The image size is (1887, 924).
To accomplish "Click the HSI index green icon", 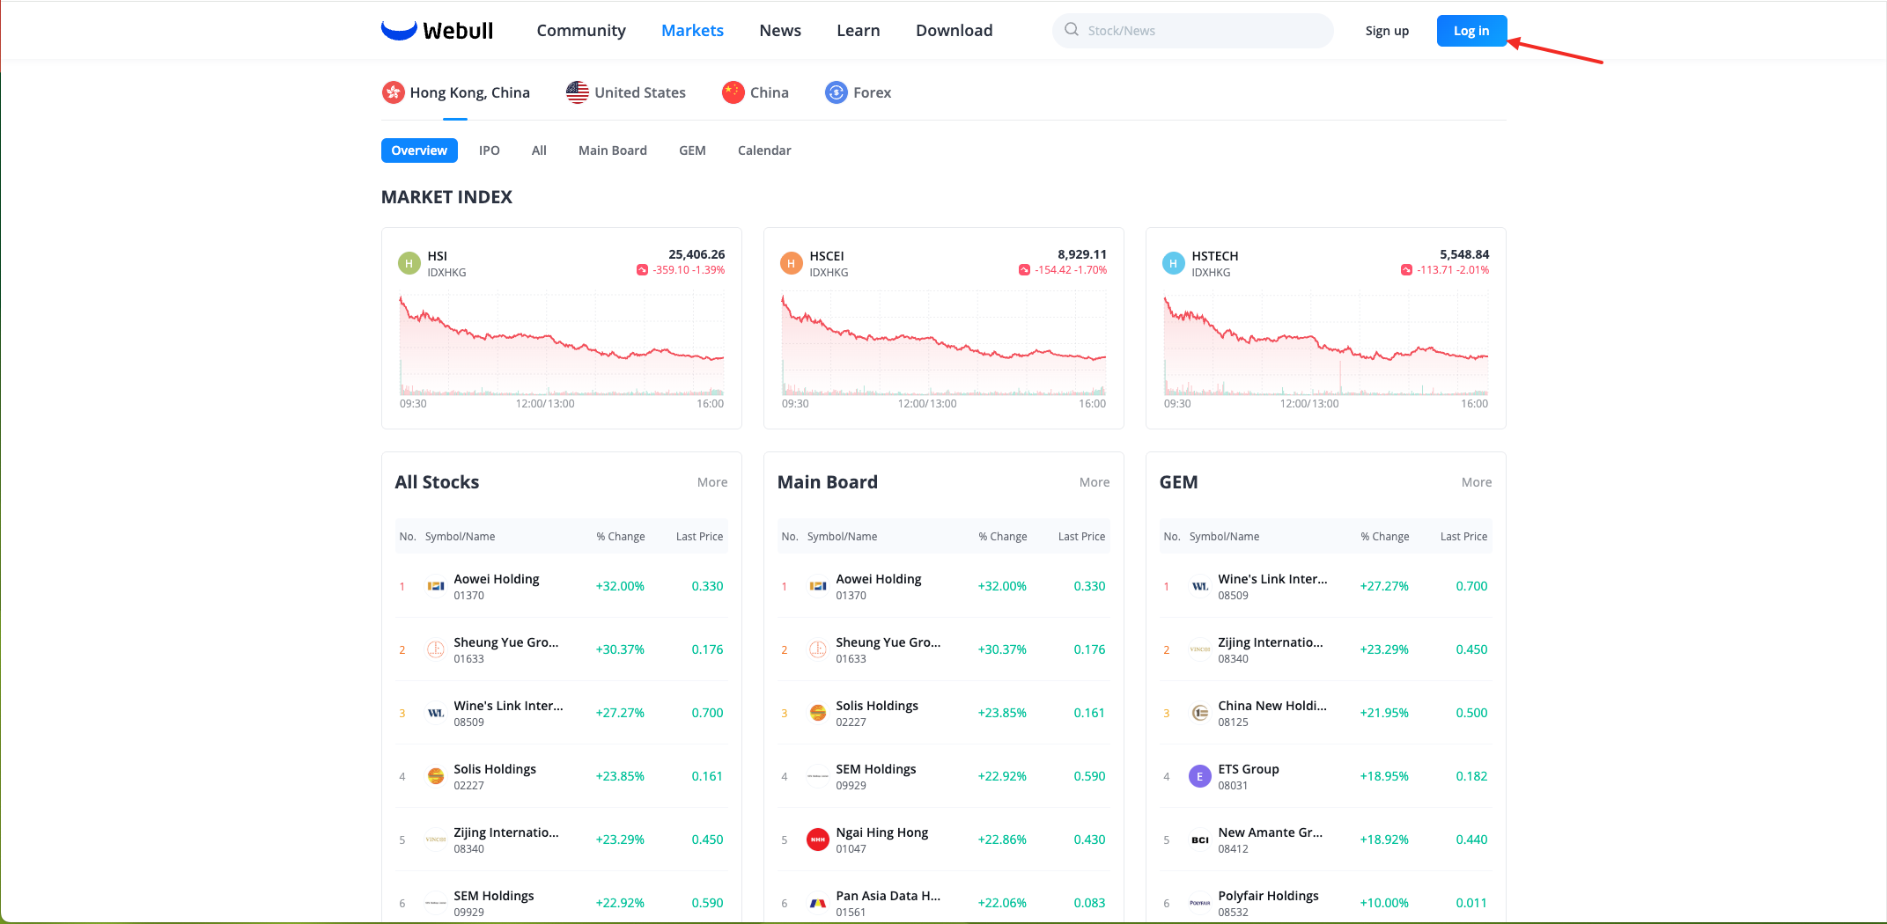I will click(409, 263).
